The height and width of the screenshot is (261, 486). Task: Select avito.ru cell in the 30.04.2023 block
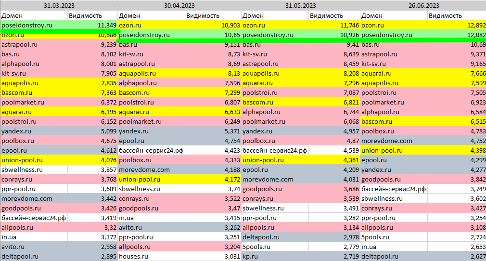coord(152,227)
